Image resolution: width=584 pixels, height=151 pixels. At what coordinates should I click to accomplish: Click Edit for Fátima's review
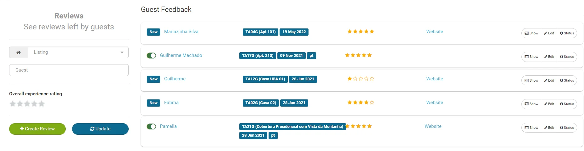coord(549,104)
